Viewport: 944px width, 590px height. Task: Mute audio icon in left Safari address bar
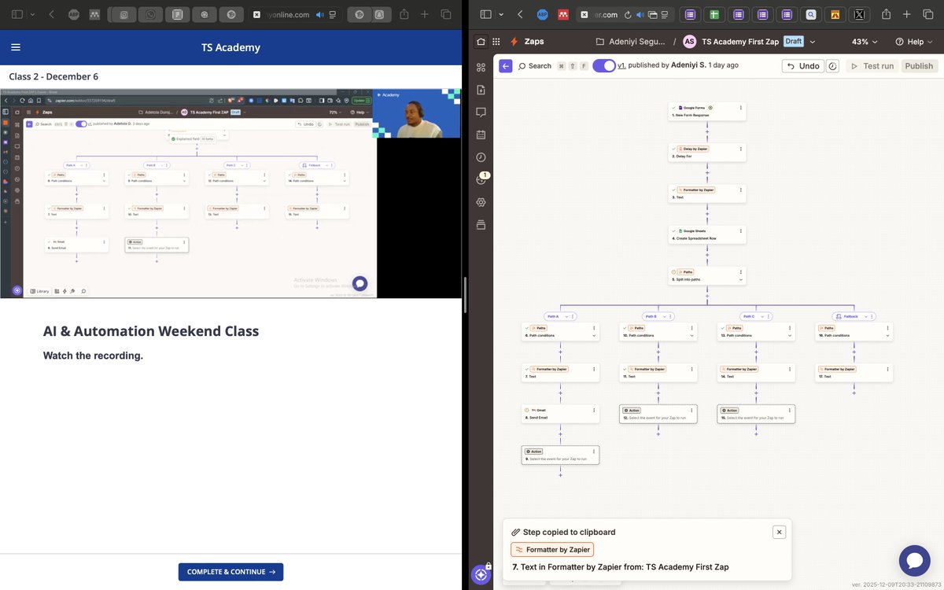pos(319,14)
